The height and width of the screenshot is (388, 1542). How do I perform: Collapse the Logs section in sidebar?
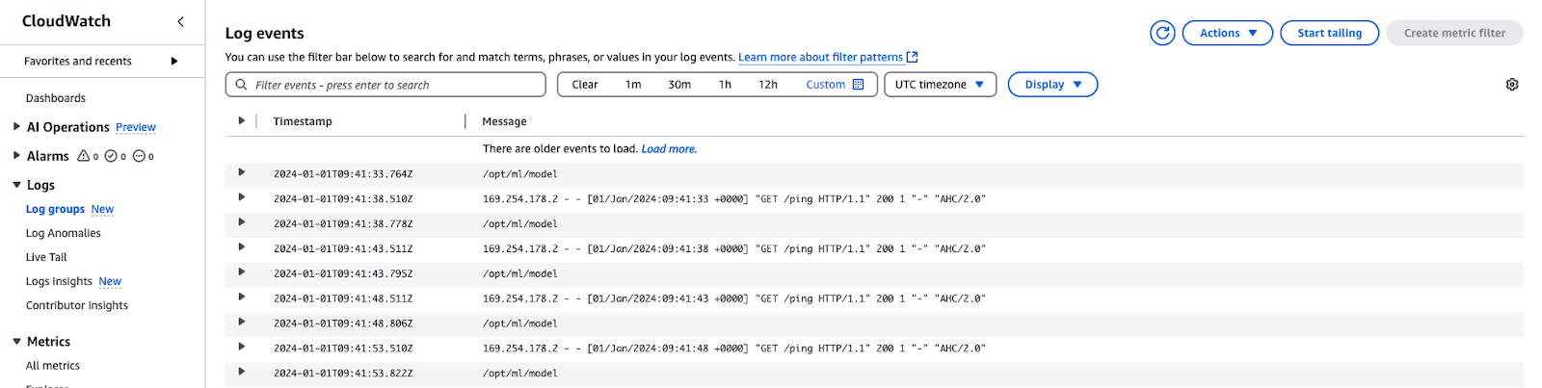click(16, 185)
